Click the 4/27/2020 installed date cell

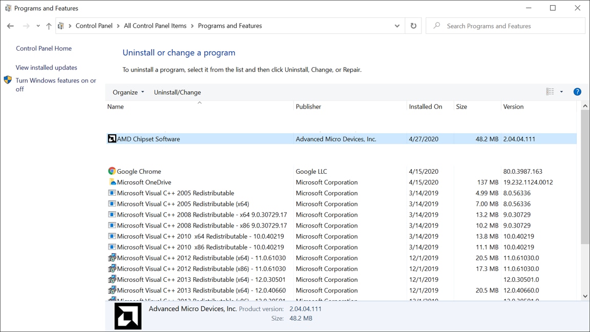tap(424, 139)
